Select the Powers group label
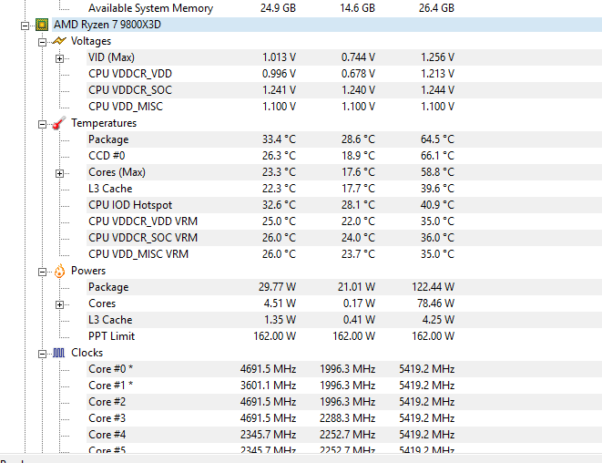The width and height of the screenshot is (602, 463). pyautogui.click(x=88, y=271)
